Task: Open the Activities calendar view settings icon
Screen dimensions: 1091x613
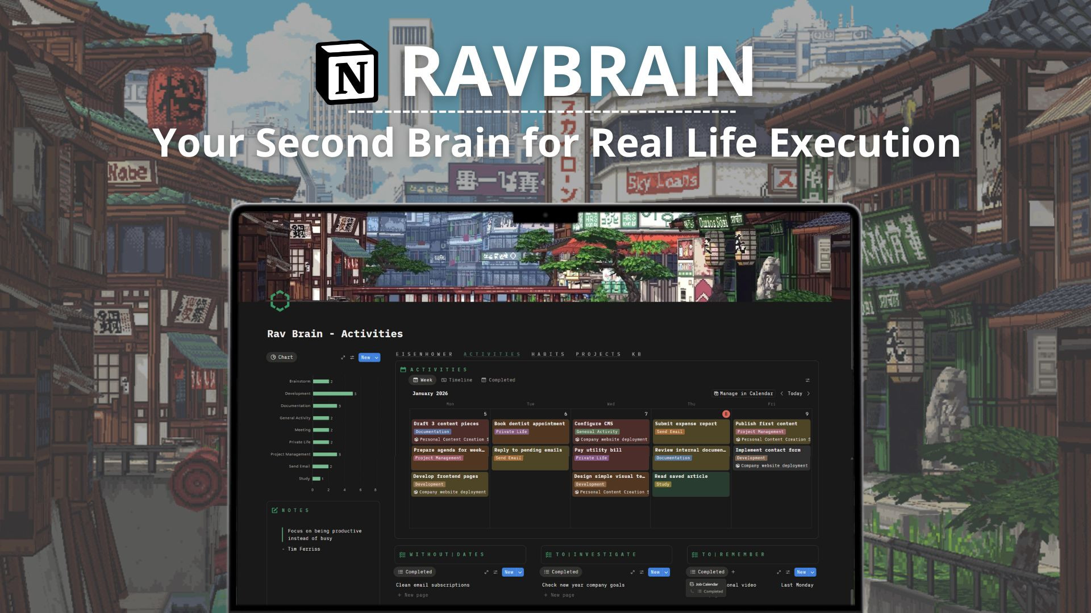Action: [x=807, y=380]
